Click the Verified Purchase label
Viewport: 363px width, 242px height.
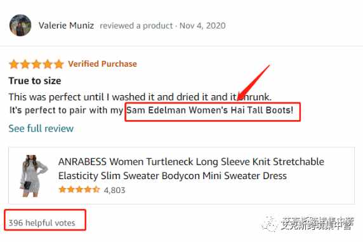(x=102, y=64)
